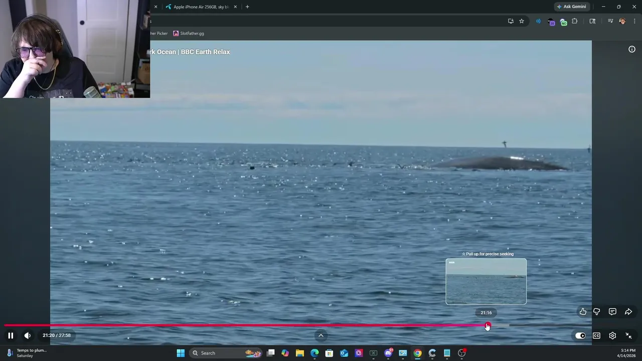This screenshot has width=642, height=361.
Task: Switch to the Apple iPhone Air tab
Action: tap(201, 7)
